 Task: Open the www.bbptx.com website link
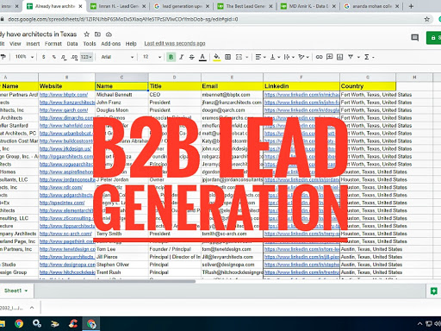[64, 95]
